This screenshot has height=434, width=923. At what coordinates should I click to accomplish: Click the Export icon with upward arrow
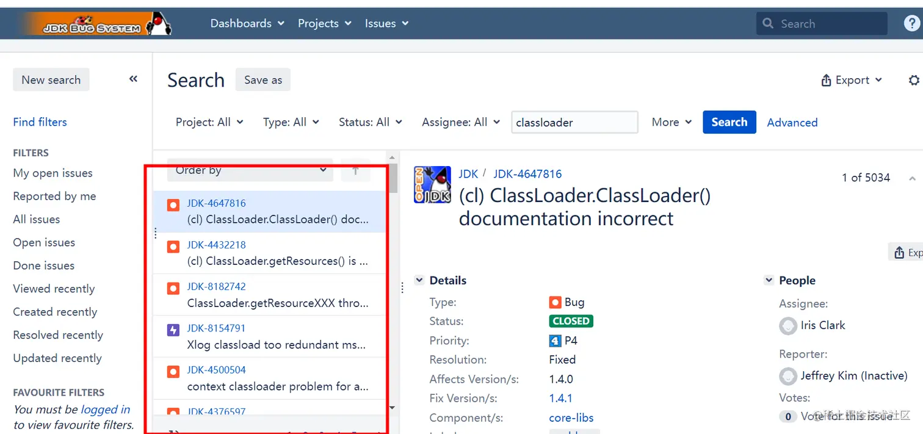click(827, 81)
